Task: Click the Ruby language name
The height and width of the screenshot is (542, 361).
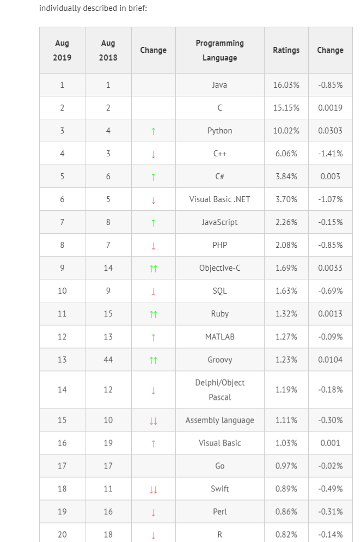Action: point(220,314)
